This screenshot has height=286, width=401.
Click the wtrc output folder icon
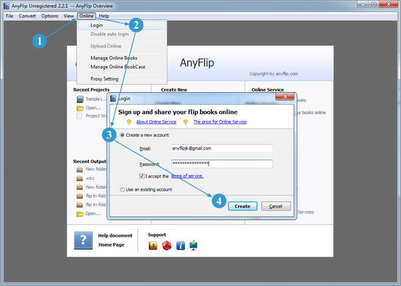click(x=80, y=178)
